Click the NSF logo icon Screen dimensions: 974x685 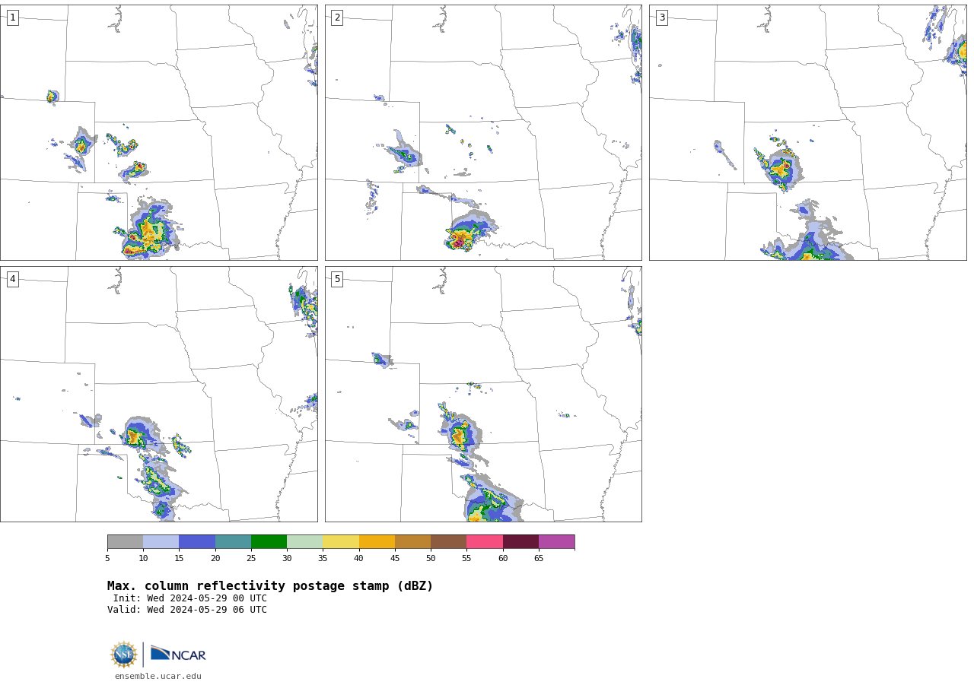[x=124, y=655]
